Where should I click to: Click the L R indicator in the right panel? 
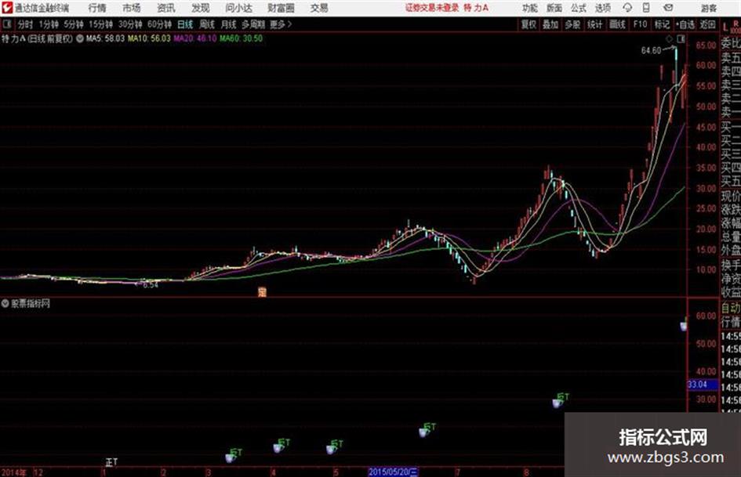tap(731, 27)
